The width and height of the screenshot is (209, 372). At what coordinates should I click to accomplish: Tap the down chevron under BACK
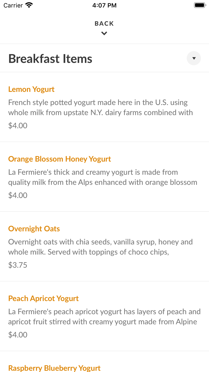point(104,33)
